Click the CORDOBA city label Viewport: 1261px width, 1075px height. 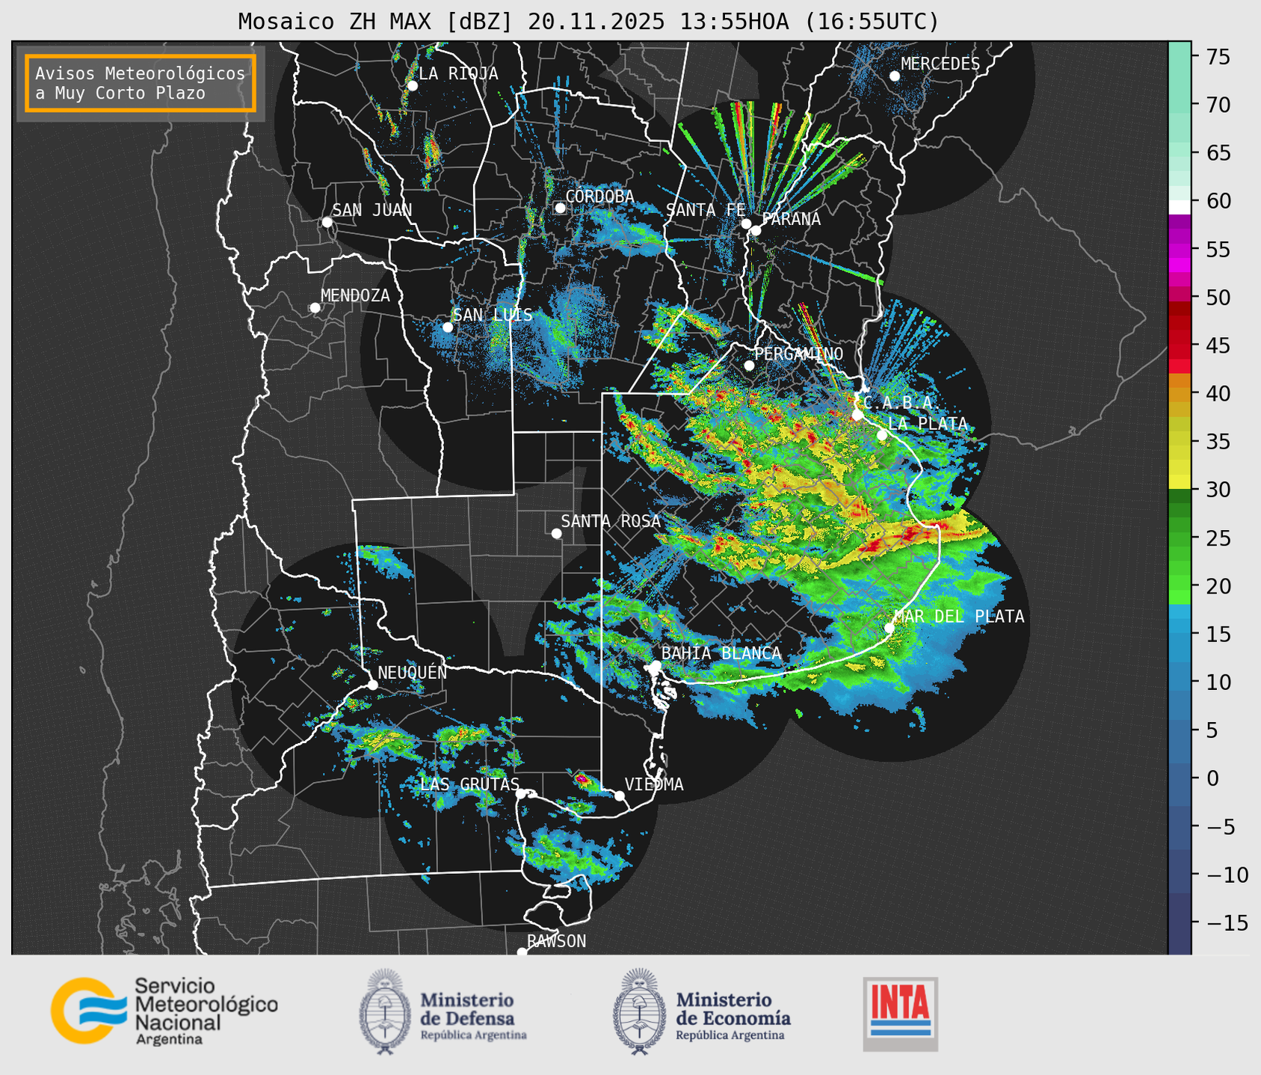point(599,197)
